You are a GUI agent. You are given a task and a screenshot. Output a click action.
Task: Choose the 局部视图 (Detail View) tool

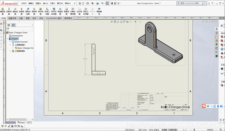click(x=34, y=11)
